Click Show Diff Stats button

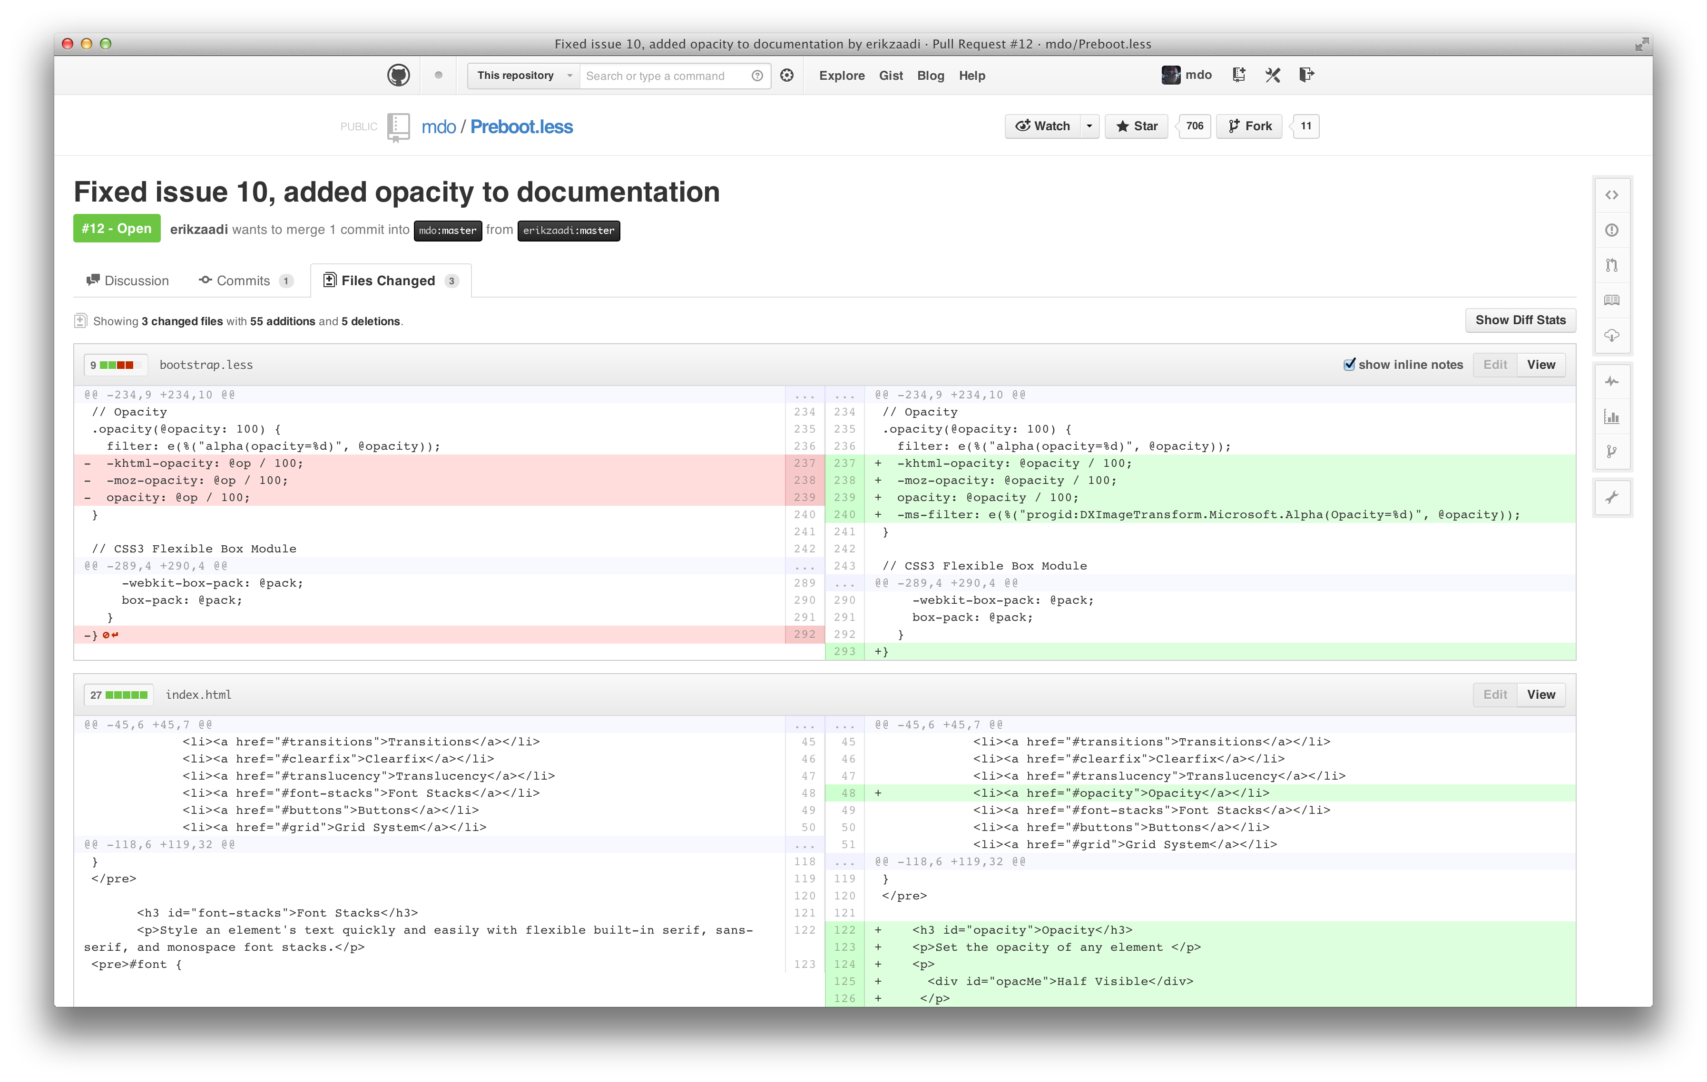[x=1521, y=320]
